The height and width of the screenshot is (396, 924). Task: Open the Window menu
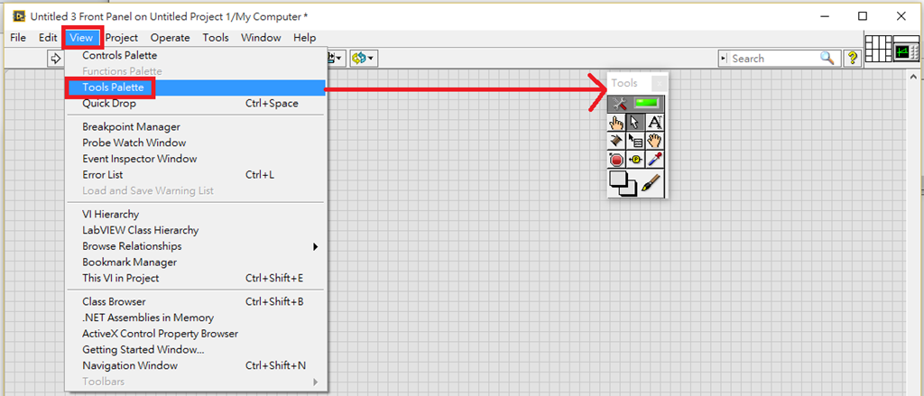coord(261,38)
